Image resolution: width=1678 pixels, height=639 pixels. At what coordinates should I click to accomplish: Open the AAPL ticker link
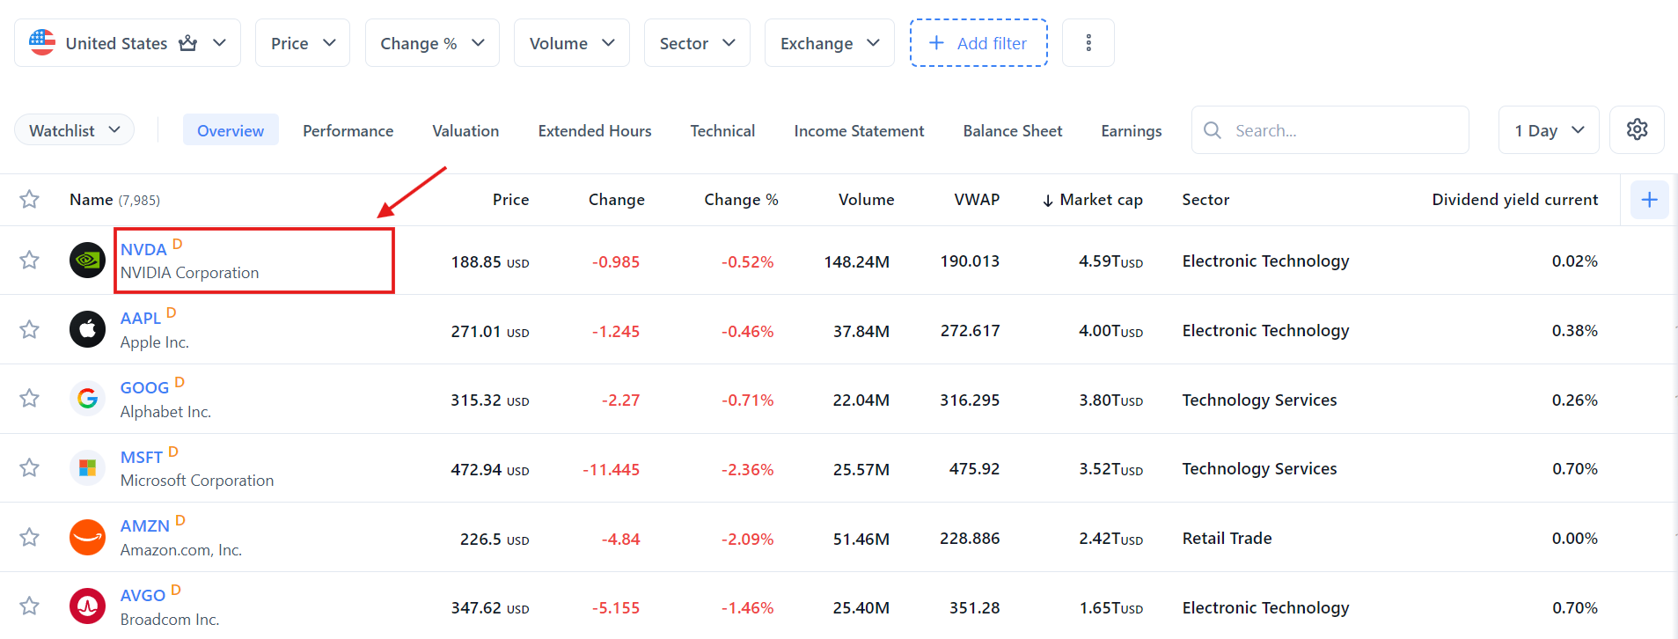tap(141, 319)
